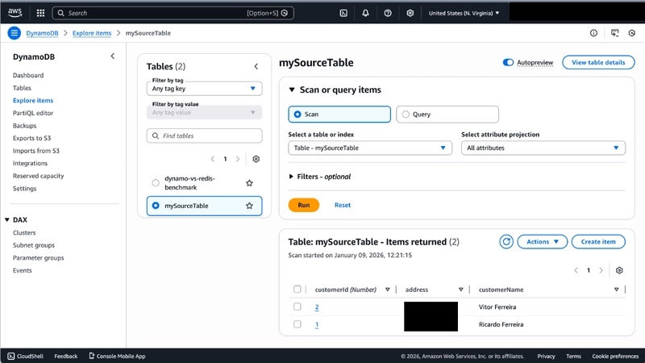
Task: Go to previous page of tables list
Action: pyautogui.click(x=213, y=159)
